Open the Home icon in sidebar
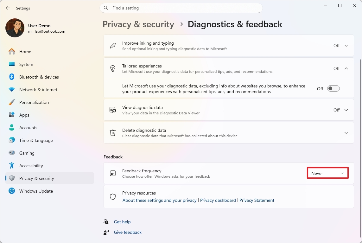Image resolution: width=362 pixels, height=243 pixels. click(x=12, y=51)
